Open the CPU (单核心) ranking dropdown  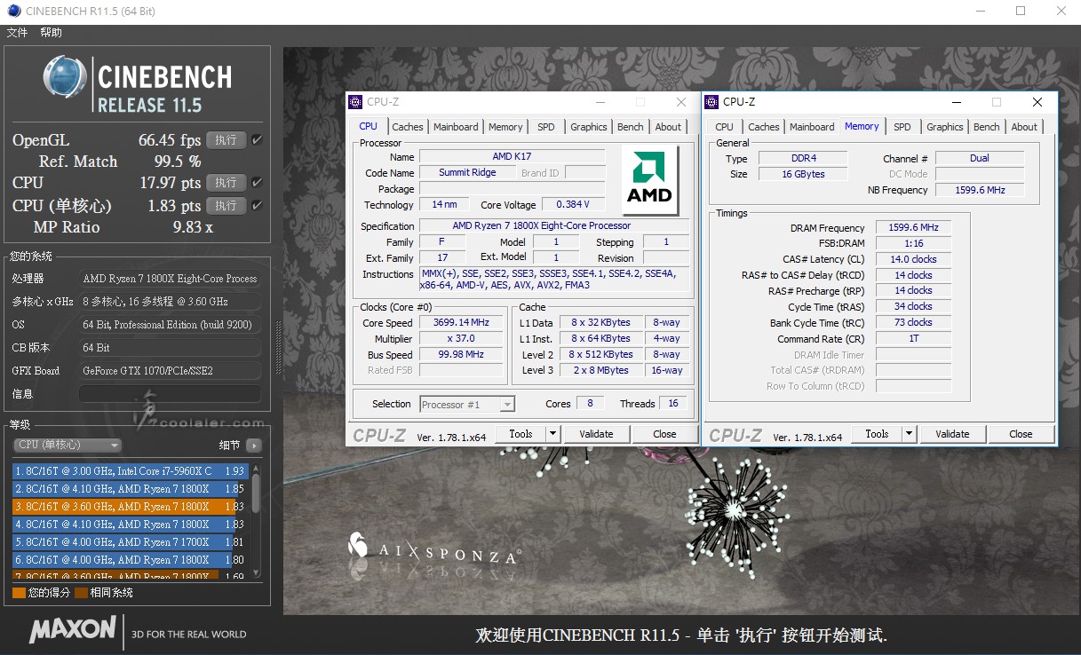click(x=68, y=446)
